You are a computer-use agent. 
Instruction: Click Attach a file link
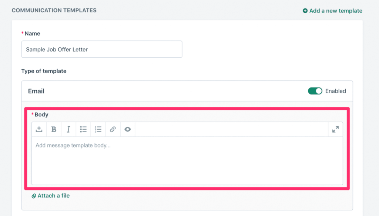(x=53, y=196)
